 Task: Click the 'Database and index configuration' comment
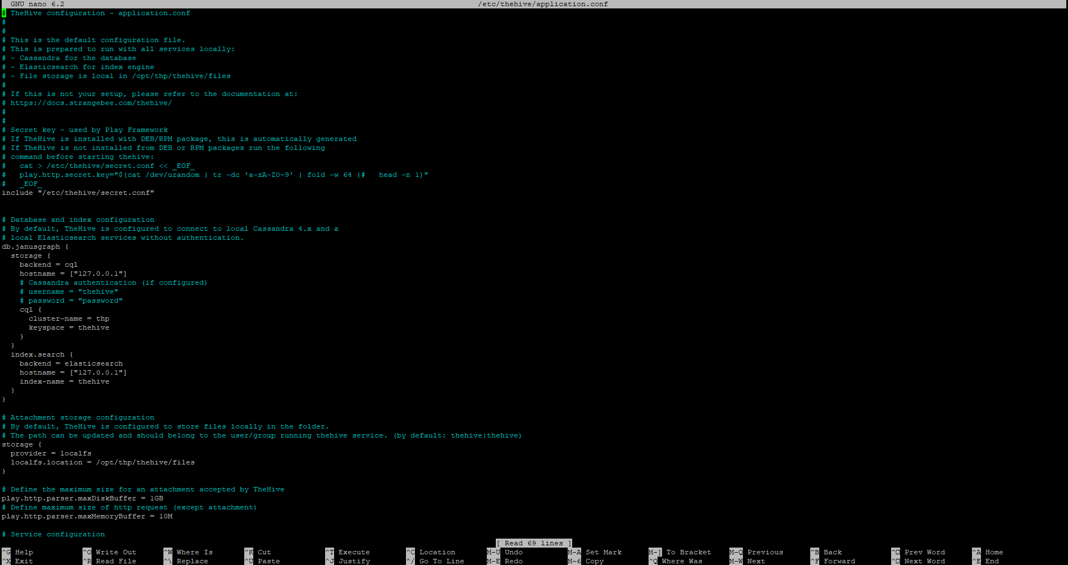[x=78, y=220]
